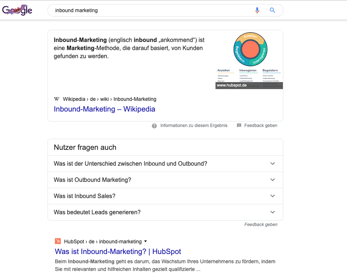Click the featured snippet definition text
Image resolution: width=347 pixels, height=275 pixels.
point(129,48)
